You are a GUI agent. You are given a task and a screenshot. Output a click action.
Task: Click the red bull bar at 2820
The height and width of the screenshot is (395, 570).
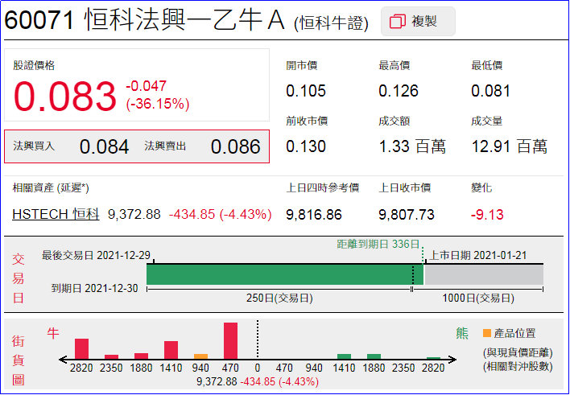(x=81, y=349)
